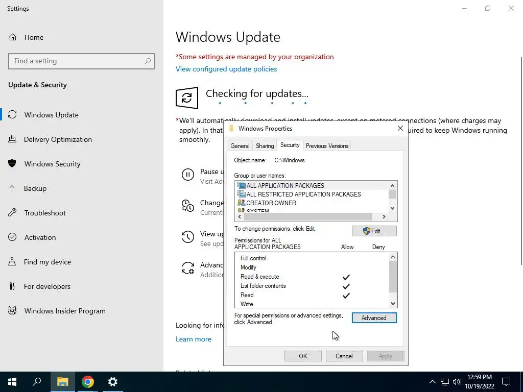
Task: Click the permissions list scroll down arrow
Action: point(393,304)
